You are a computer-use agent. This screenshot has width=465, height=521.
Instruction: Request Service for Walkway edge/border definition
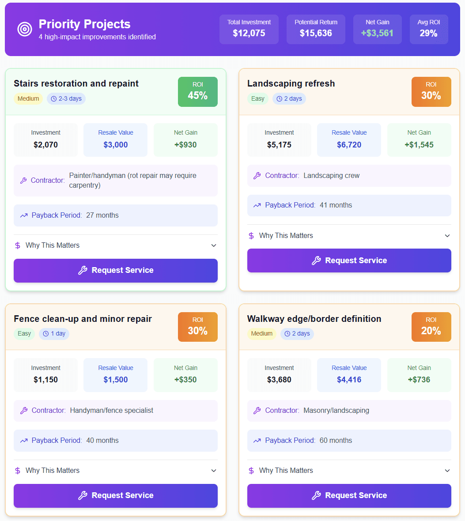[349, 495]
